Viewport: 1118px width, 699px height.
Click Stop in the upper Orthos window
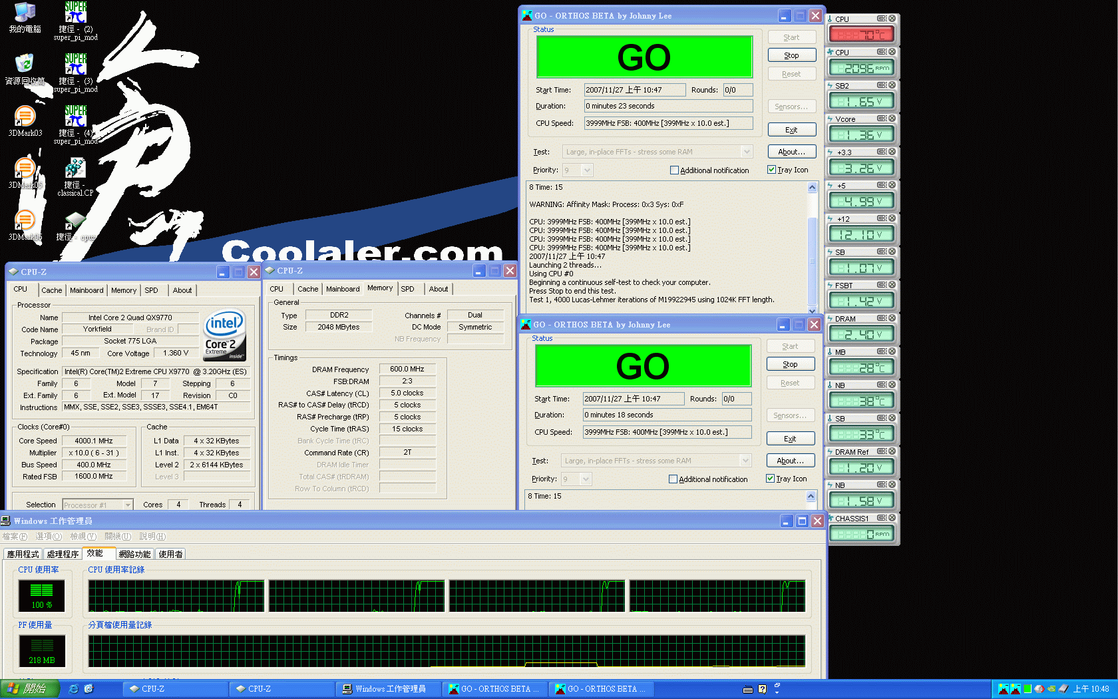[792, 55]
